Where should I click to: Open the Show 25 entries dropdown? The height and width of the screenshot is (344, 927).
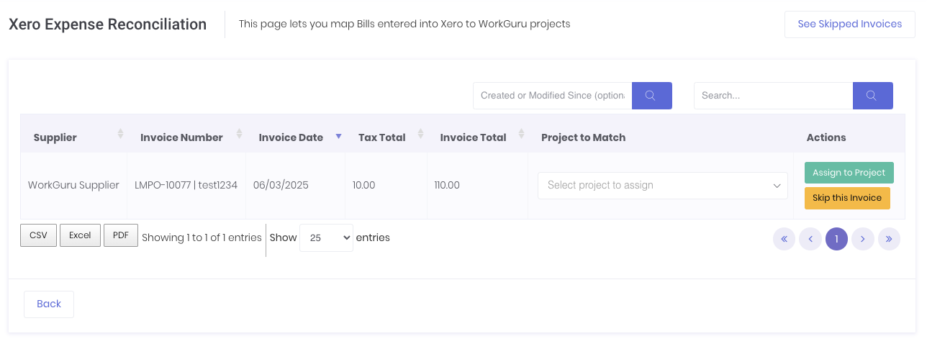(326, 237)
